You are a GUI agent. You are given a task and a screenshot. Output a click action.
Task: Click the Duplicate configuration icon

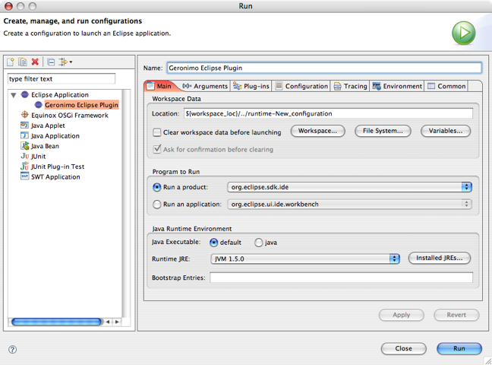(23, 62)
